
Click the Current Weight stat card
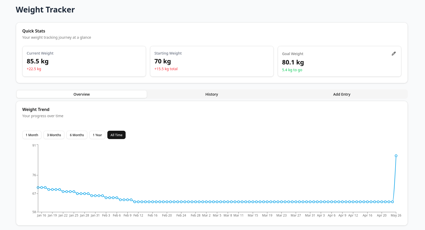[x=84, y=61]
